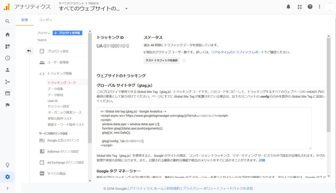Click main content vertical scrollbar thumb
Screen dimensions: 336x193
click(x=328, y=85)
